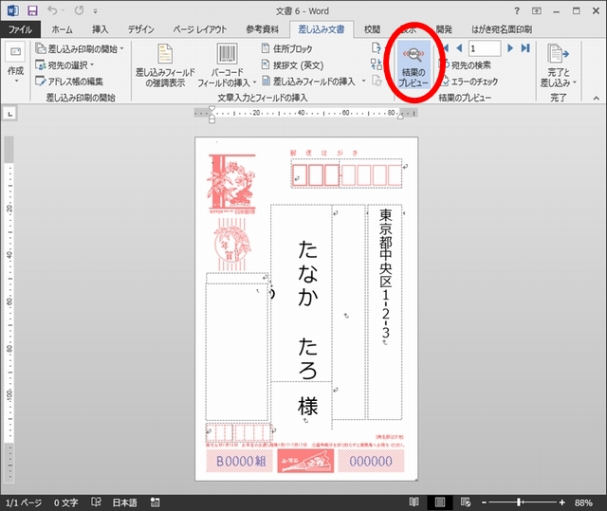
Task: Go to last record arrow
Action: click(525, 48)
